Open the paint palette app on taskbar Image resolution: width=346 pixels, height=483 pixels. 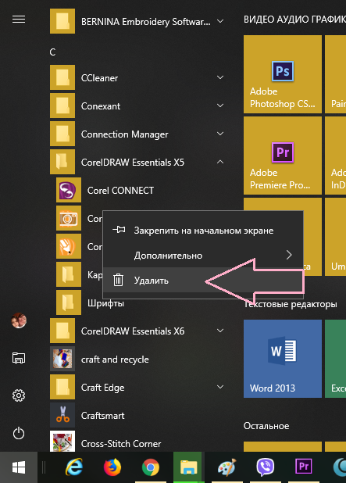(227, 467)
